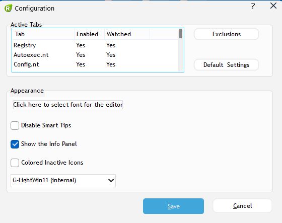The image size is (282, 223).
Task: Click the Active Tabs list scrollbar thumb
Action: coord(180,34)
